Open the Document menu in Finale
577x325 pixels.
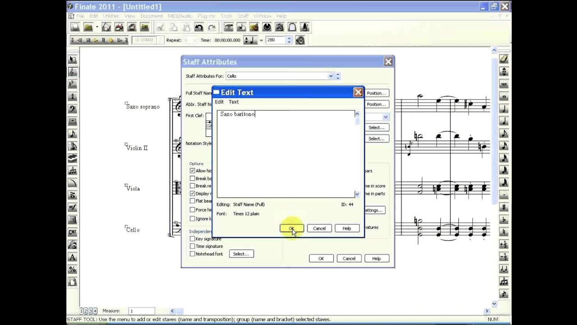151,16
